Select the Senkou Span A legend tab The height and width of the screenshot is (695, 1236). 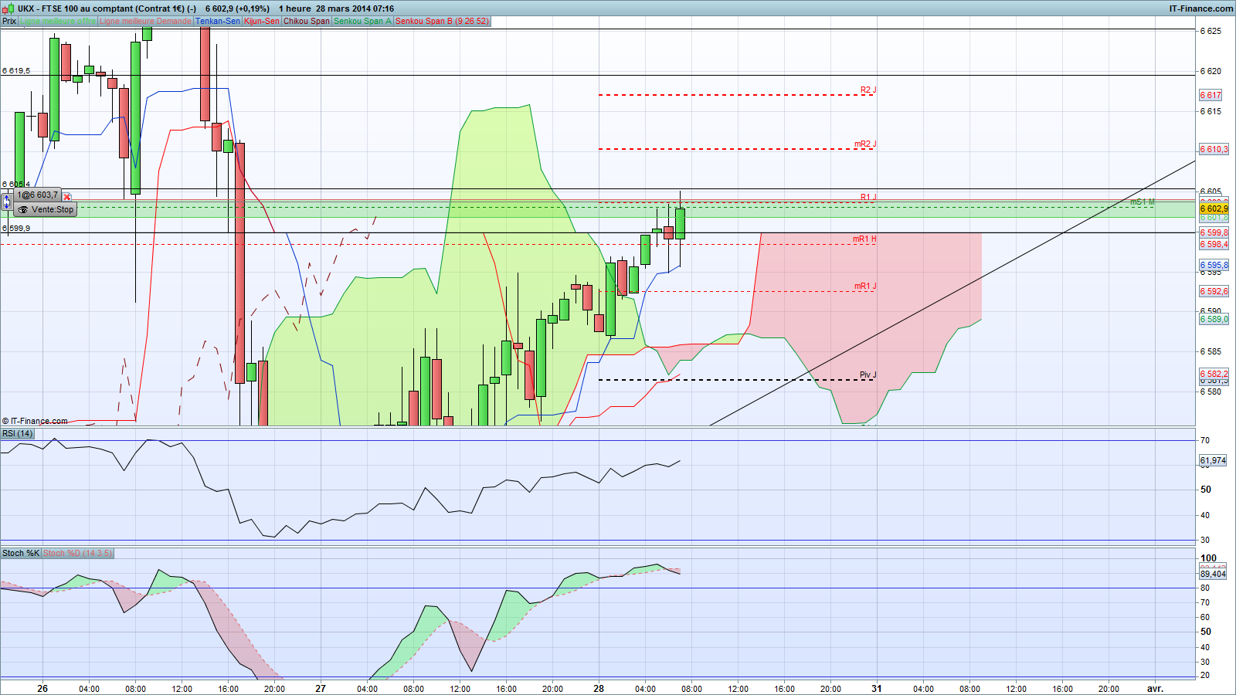pyautogui.click(x=362, y=21)
